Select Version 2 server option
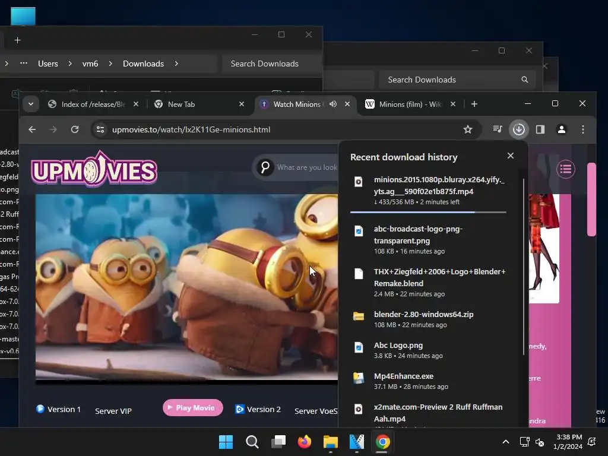The image size is (608, 456). tap(258, 409)
